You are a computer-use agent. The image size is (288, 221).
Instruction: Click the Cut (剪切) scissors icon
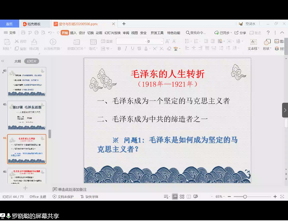[x=17, y=41]
